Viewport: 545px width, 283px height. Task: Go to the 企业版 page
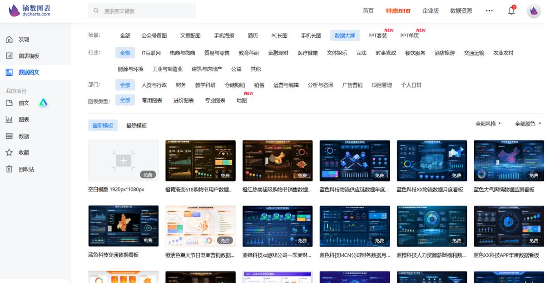coord(431,10)
